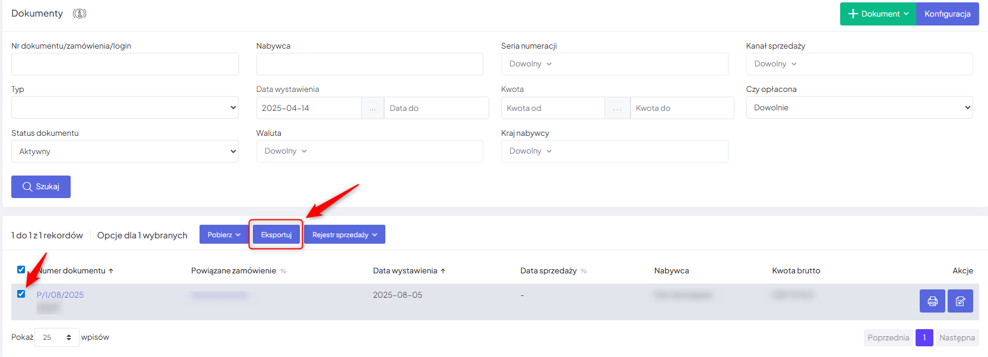Sort by Numer dokumentu arrow icon

[x=111, y=271]
